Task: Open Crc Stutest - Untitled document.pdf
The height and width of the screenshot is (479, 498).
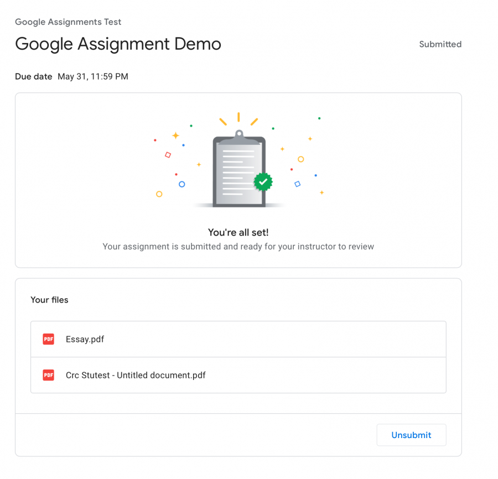Action: click(x=238, y=375)
